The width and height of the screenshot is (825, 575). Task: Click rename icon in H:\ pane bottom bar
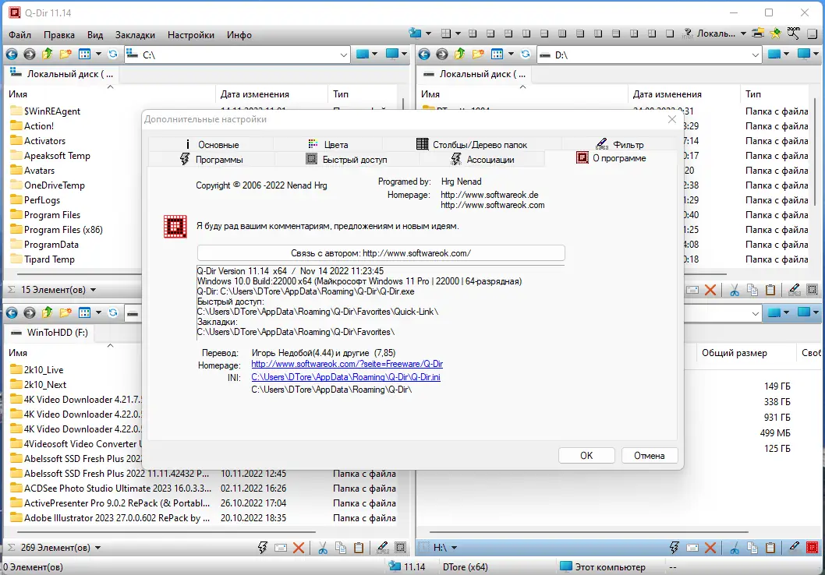[x=795, y=548]
